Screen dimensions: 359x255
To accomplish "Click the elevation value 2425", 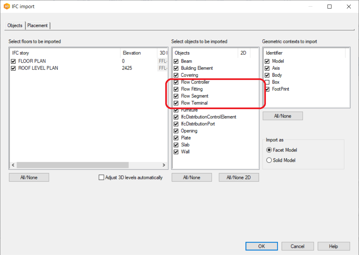I will coord(127,68).
